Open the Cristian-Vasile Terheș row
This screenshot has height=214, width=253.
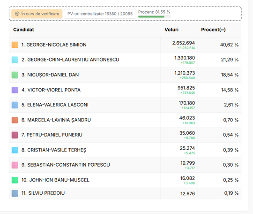pyautogui.click(x=125, y=150)
